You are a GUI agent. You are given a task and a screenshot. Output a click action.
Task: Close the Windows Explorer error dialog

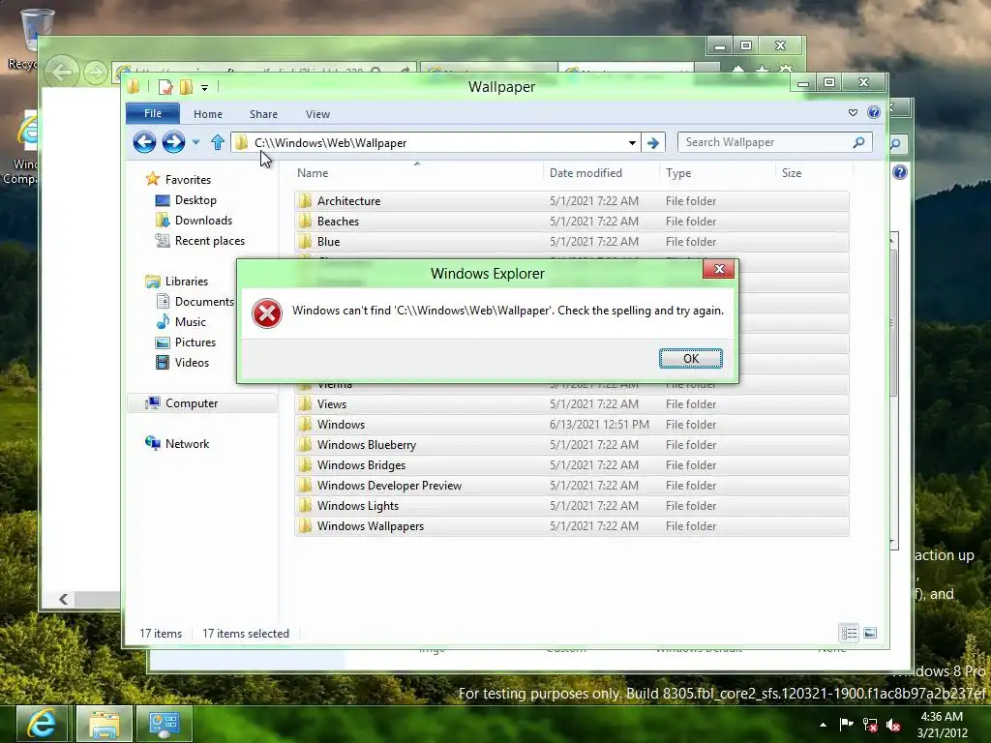click(x=719, y=269)
